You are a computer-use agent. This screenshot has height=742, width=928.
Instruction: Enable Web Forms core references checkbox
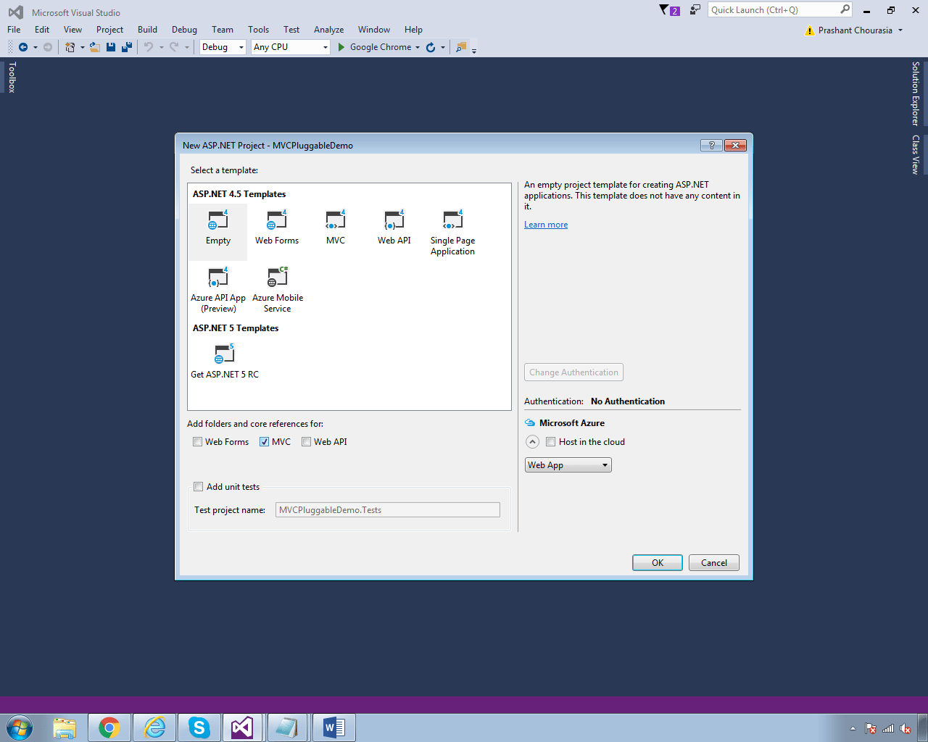click(197, 442)
